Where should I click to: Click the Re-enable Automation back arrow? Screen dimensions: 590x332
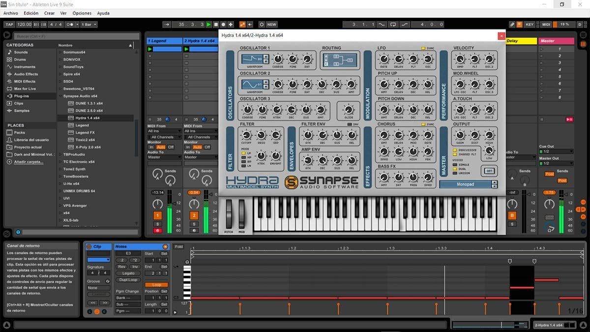[251, 24]
